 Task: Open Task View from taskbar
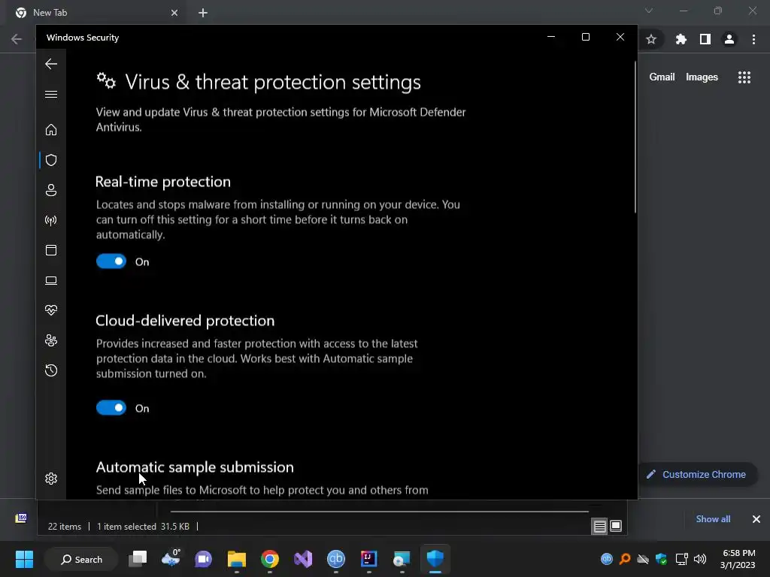click(x=138, y=559)
